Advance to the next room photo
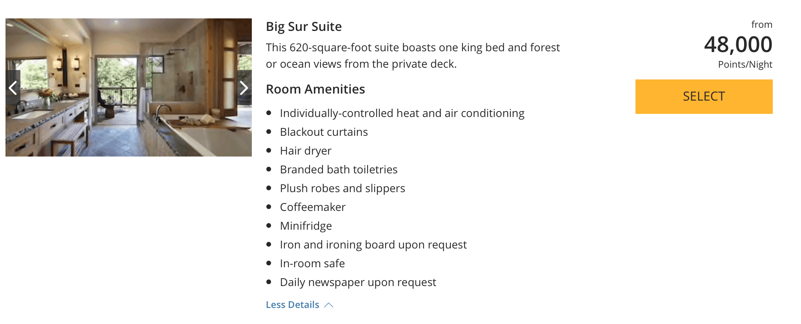Screen dimensions: 801x324 pyautogui.click(x=244, y=88)
